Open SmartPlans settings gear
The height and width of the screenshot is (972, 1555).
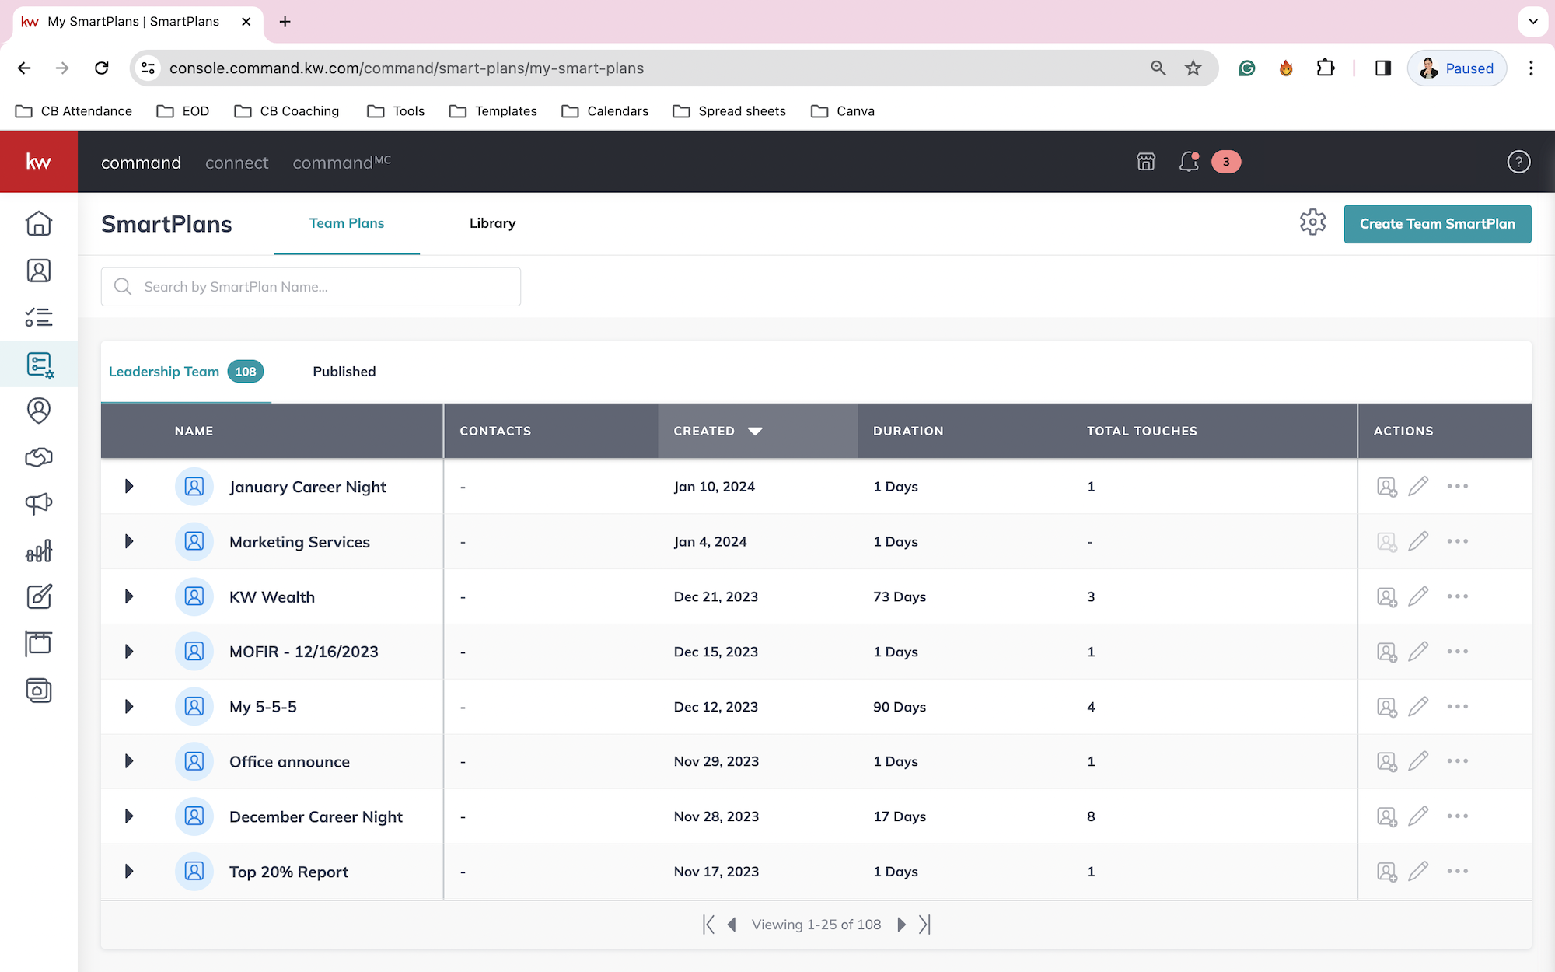pyautogui.click(x=1312, y=222)
